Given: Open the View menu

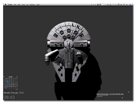Looking at the screenshot, I should coord(23,5).
